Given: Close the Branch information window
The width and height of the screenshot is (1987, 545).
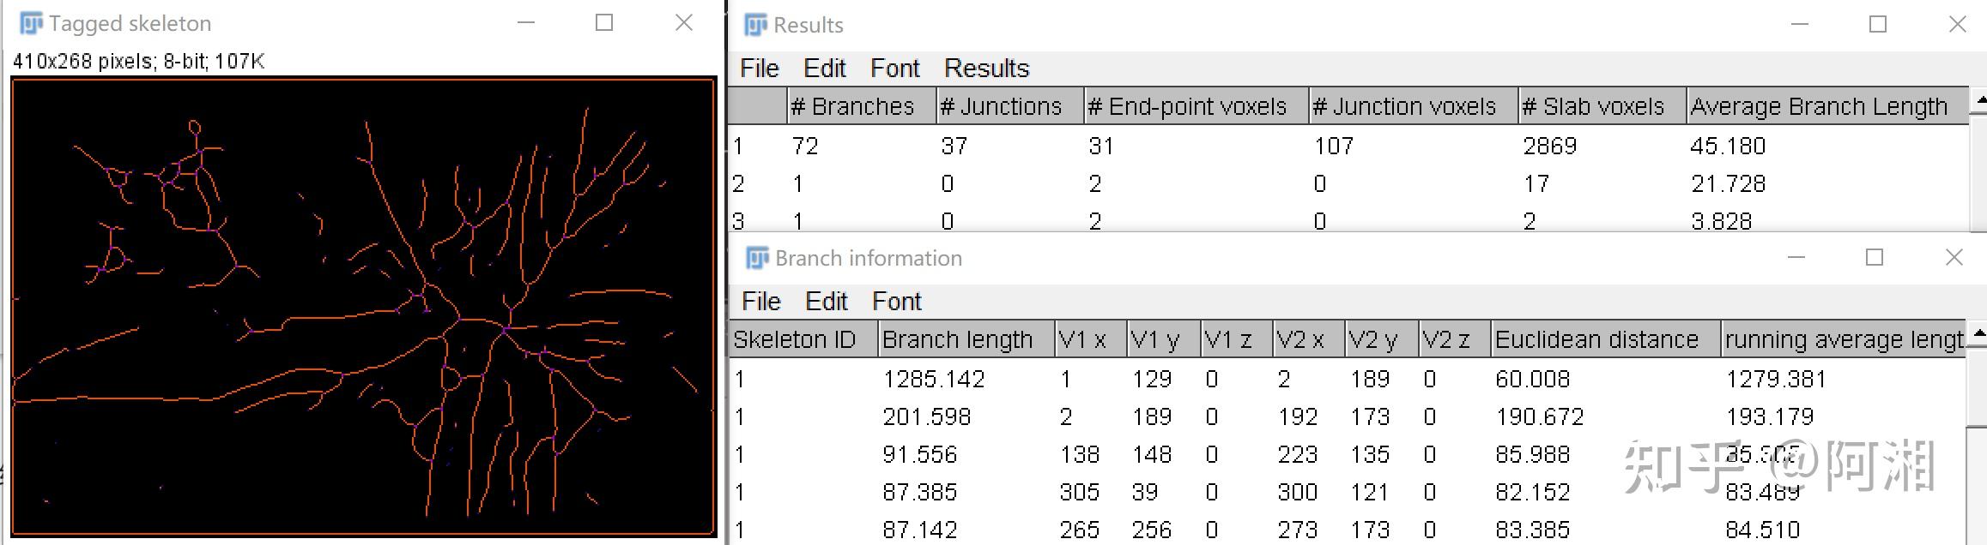Looking at the screenshot, I should [x=1954, y=258].
